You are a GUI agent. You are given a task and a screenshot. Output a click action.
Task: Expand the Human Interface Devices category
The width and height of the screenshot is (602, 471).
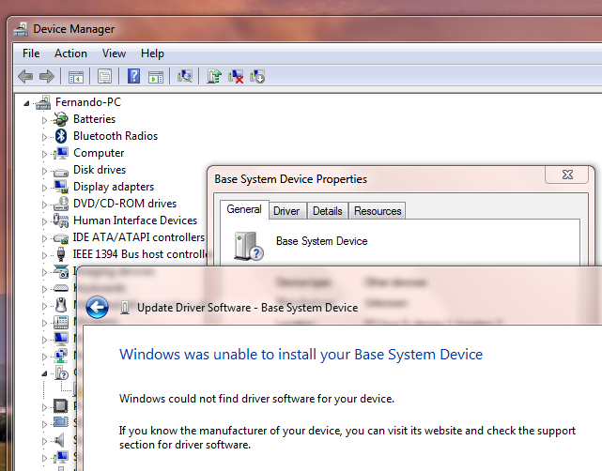coord(44,221)
